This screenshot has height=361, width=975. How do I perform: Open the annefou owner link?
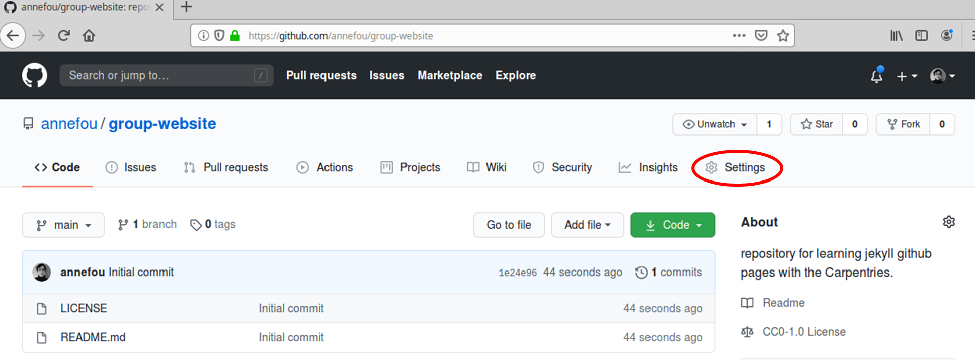point(69,124)
